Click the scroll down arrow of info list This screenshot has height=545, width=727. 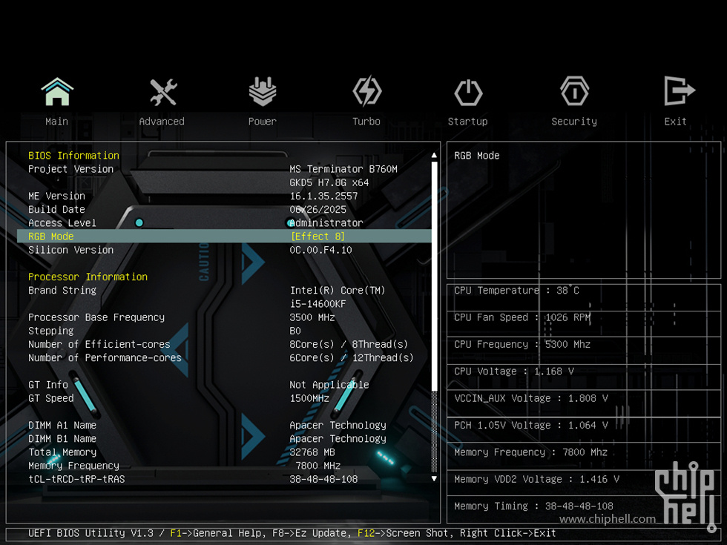click(x=434, y=479)
